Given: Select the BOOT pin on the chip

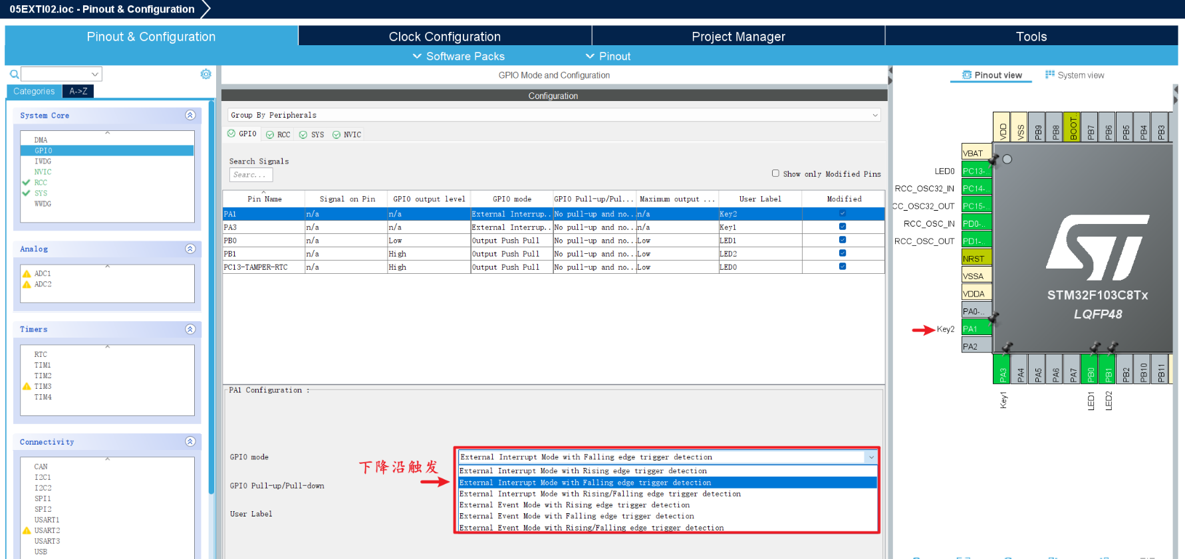Looking at the screenshot, I should [x=1073, y=127].
